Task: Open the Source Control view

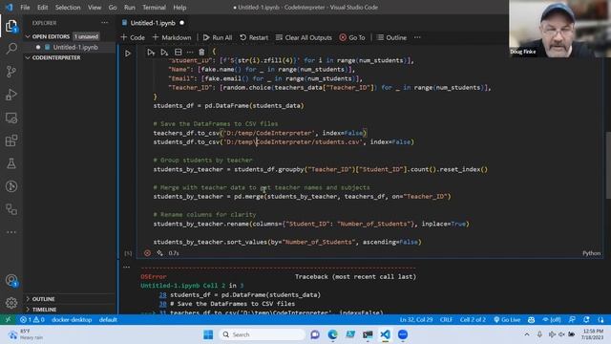Action: point(11,72)
